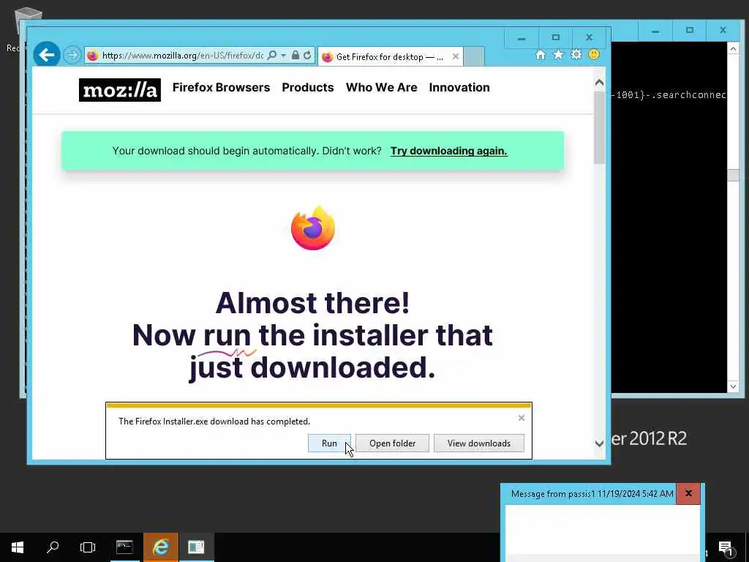
Task: Minimize the console window behind
Action: [655, 31]
